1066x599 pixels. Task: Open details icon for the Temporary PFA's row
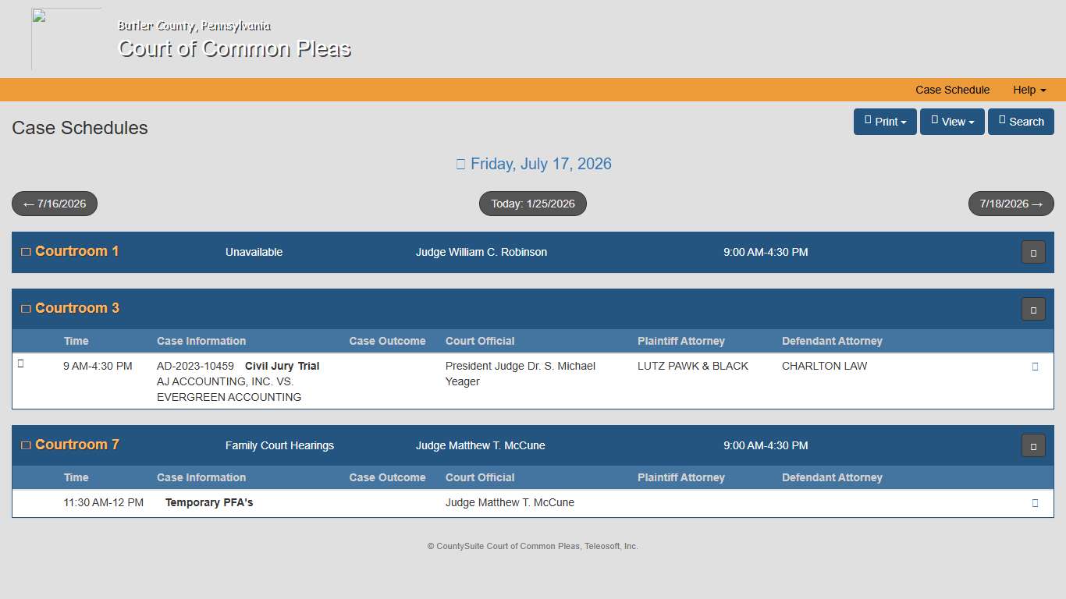point(1035,502)
